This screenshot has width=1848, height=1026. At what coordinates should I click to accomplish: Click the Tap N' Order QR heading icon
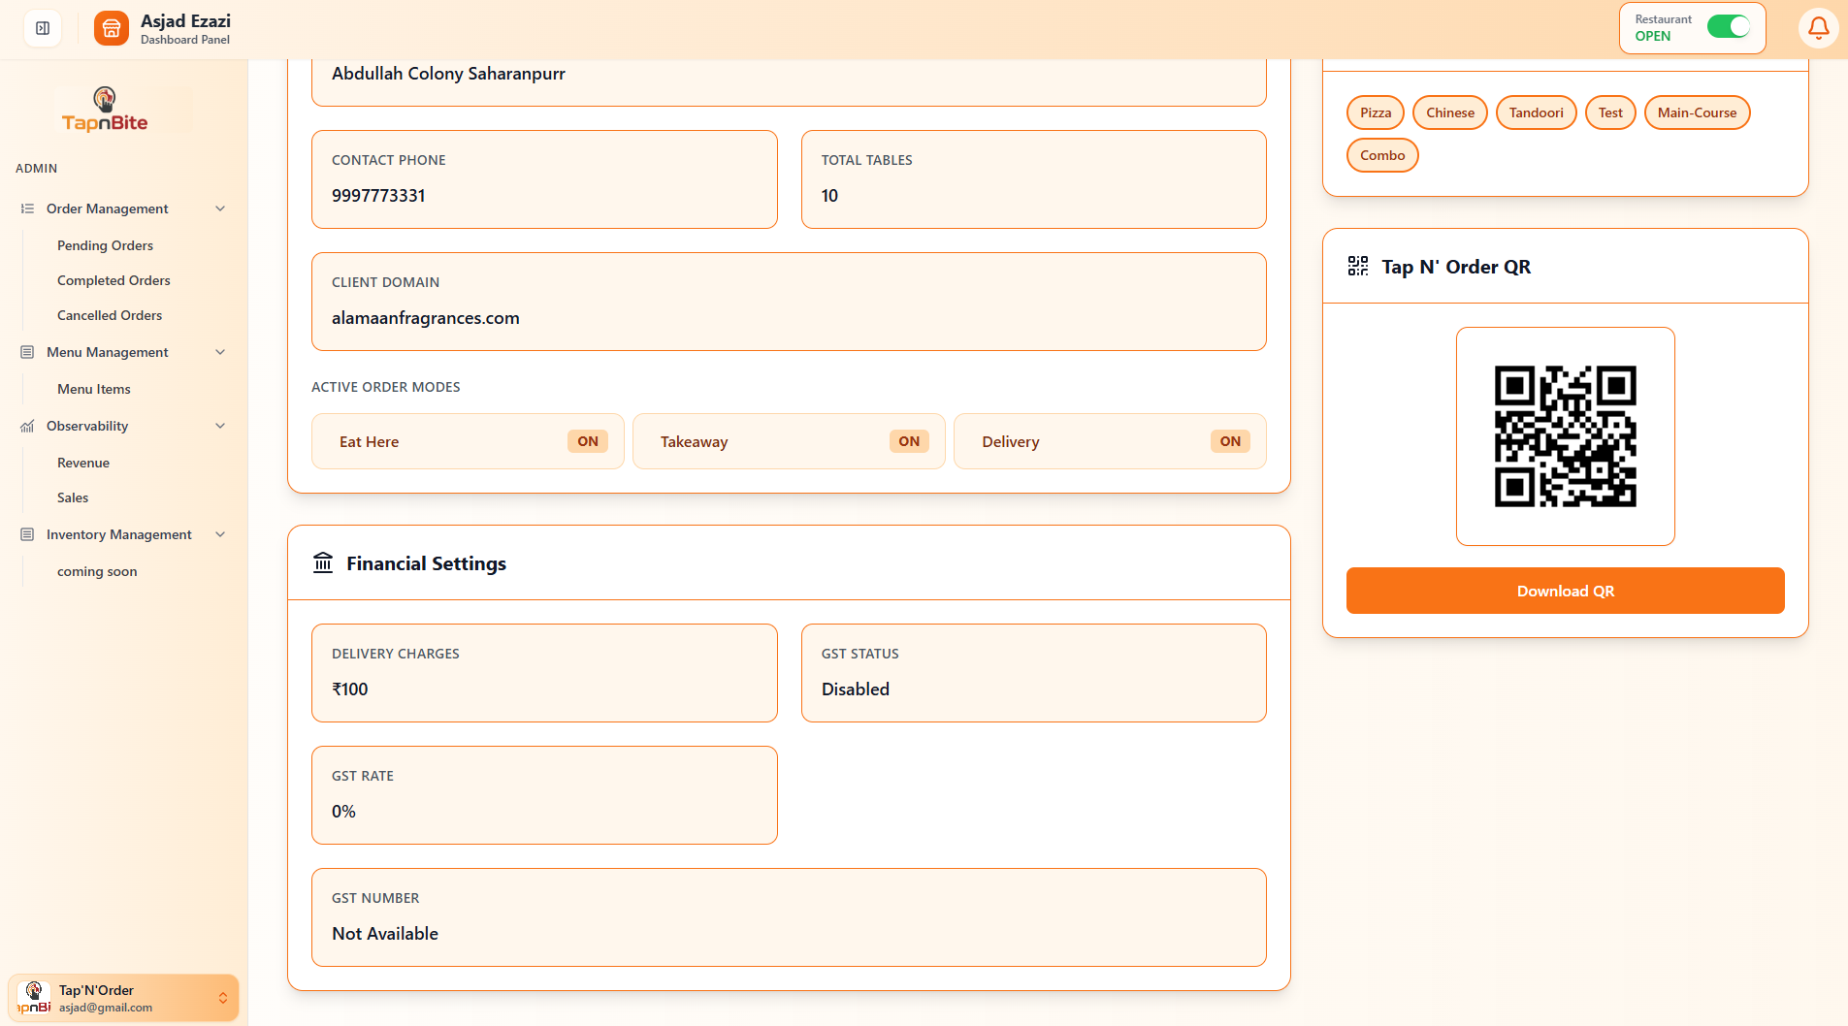click(x=1358, y=267)
